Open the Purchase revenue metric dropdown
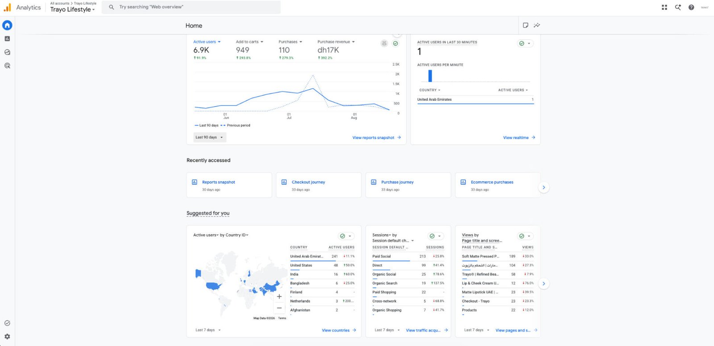The height and width of the screenshot is (346, 714). click(x=336, y=42)
